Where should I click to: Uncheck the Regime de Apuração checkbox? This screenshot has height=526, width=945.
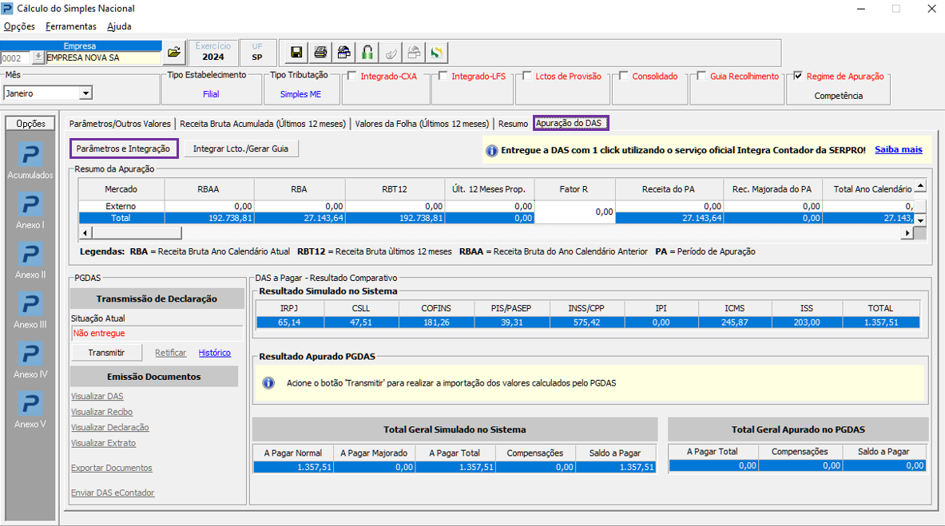[x=798, y=77]
